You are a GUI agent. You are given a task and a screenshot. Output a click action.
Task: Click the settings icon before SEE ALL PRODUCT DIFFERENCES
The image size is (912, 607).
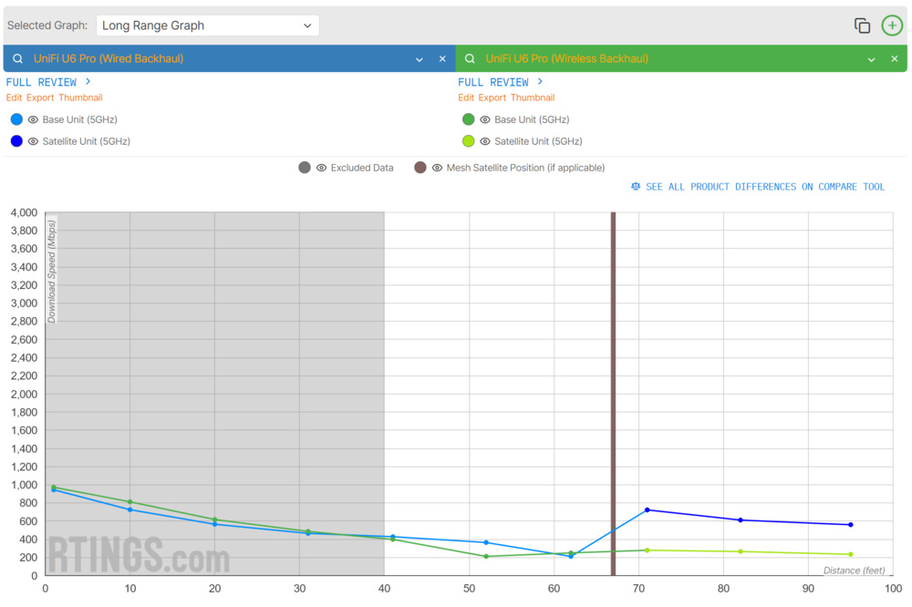pos(636,186)
